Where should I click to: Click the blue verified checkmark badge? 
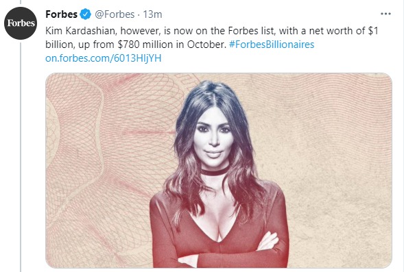point(85,14)
